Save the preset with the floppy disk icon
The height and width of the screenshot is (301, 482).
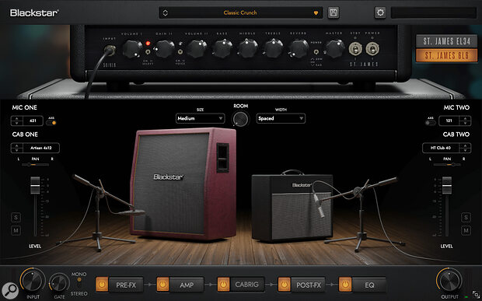(x=334, y=12)
